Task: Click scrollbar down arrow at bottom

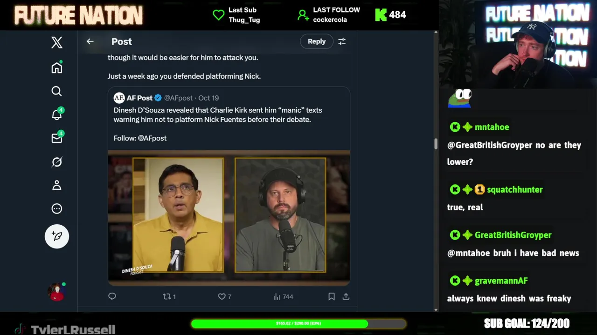Action: click(x=436, y=309)
